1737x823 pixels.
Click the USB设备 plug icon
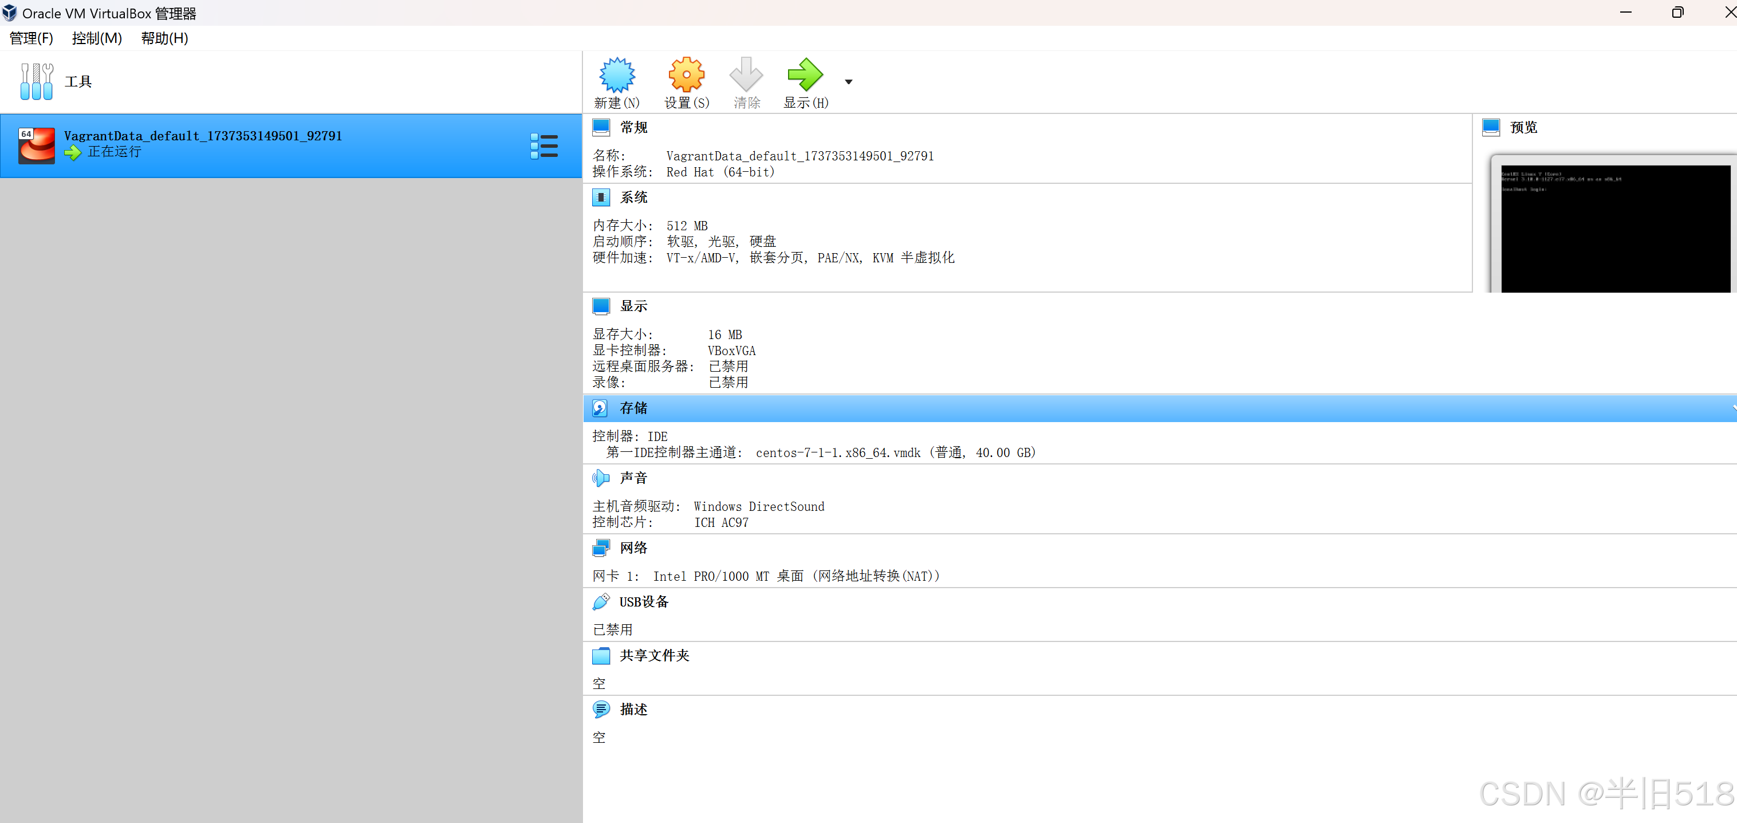click(601, 602)
